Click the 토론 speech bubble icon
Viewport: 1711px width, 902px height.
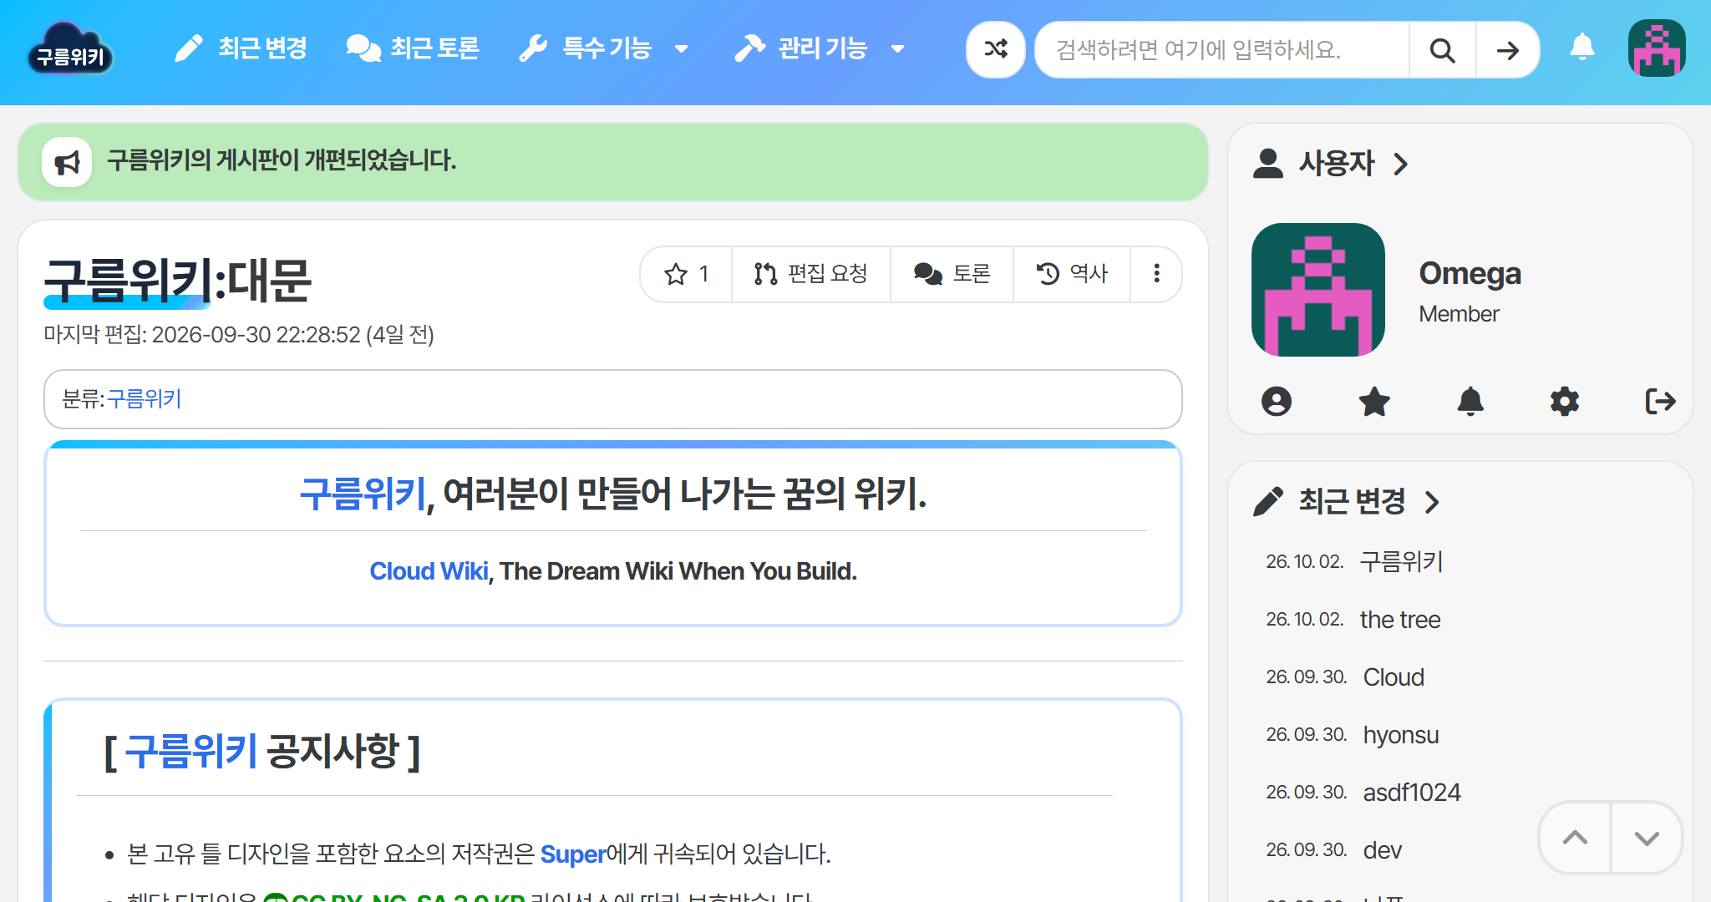pyautogui.click(x=927, y=274)
